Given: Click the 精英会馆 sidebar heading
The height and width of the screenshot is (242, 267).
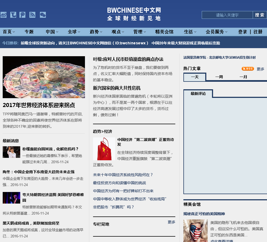Looking at the screenshot, I should [192, 204].
